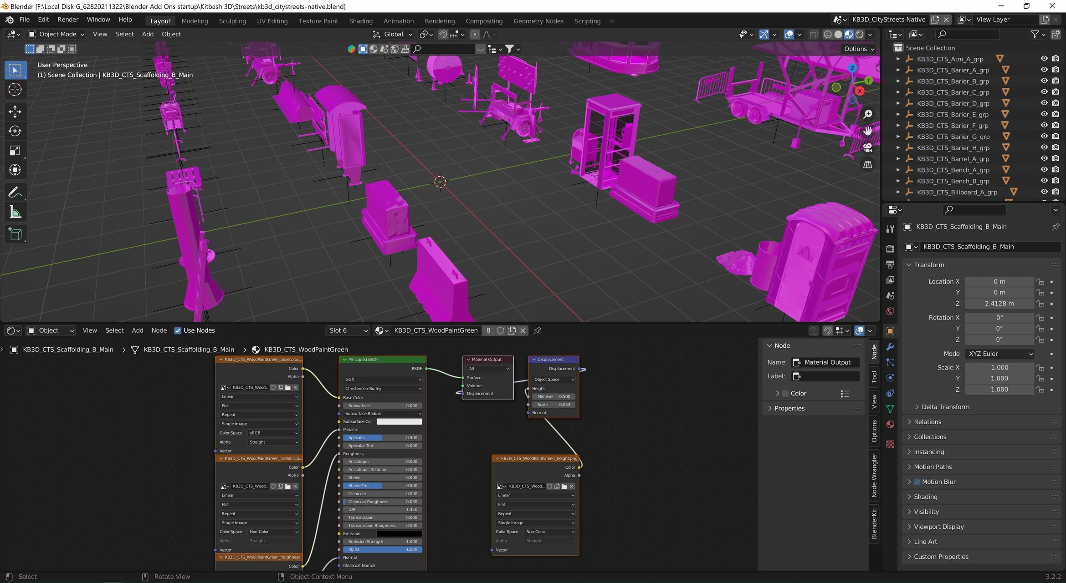Screen dimensions: 1066x583
Task: Open the Object Mode dropdown
Action: [x=56, y=34]
